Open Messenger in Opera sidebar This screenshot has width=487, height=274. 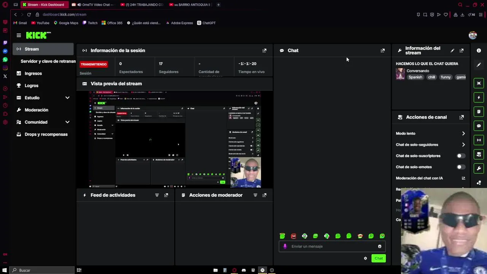[5, 51]
